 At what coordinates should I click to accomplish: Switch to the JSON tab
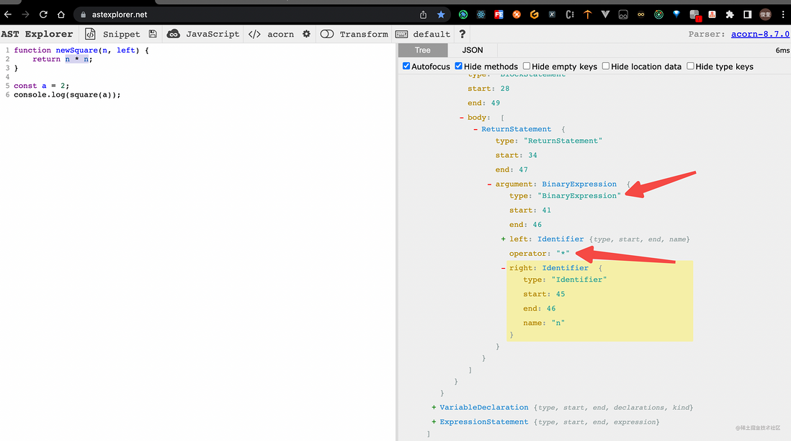(x=472, y=50)
